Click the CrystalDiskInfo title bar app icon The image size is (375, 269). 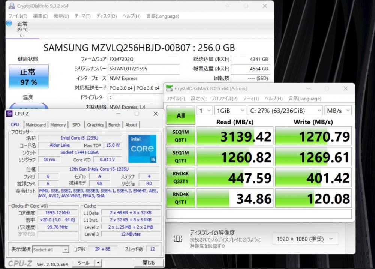[11, 6]
